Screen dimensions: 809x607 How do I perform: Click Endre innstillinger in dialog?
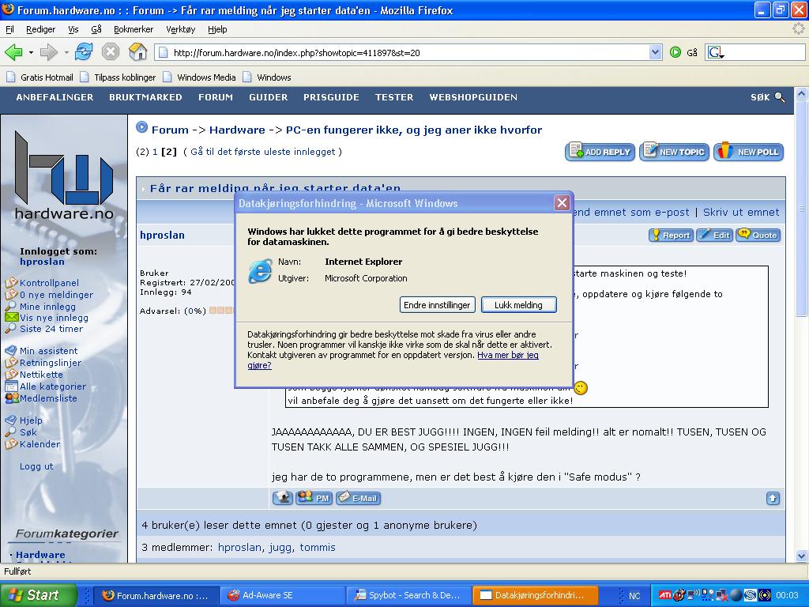click(436, 305)
